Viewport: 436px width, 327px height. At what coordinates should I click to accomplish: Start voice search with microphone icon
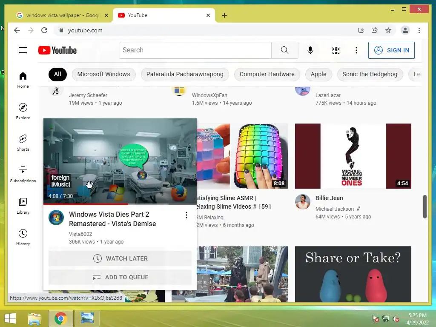point(310,50)
